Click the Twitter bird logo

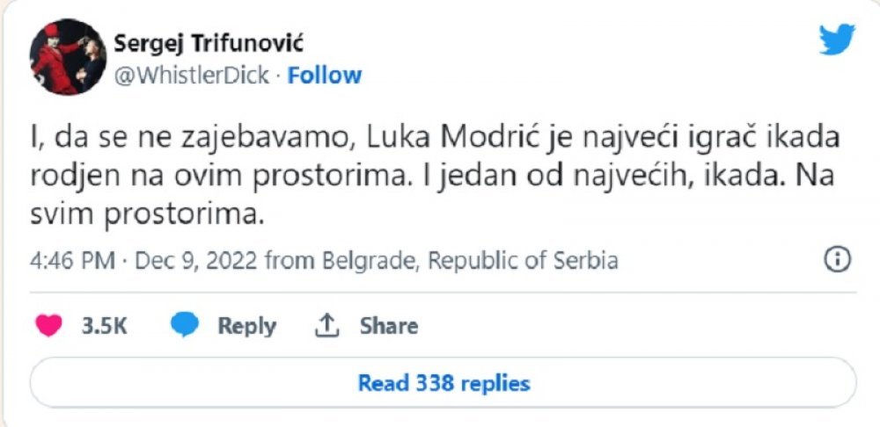click(x=837, y=40)
